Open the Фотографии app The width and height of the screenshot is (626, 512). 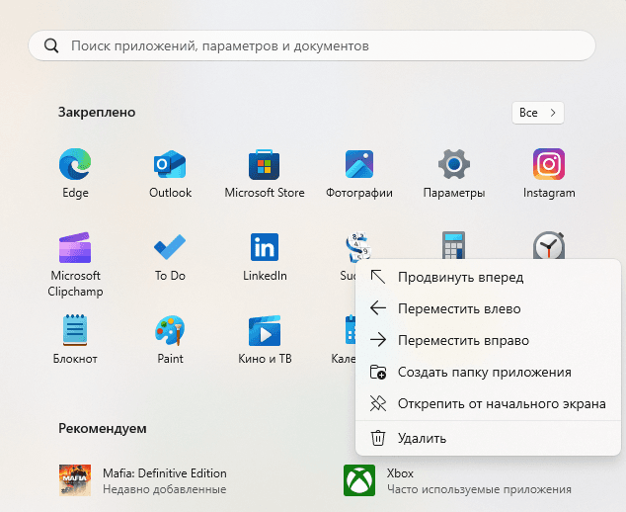click(359, 164)
